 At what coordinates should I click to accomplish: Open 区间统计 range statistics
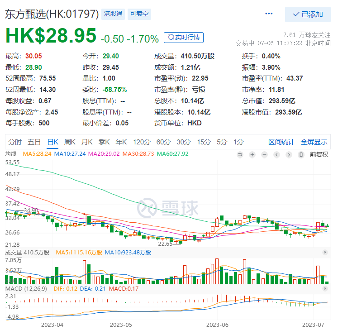point(281,142)
